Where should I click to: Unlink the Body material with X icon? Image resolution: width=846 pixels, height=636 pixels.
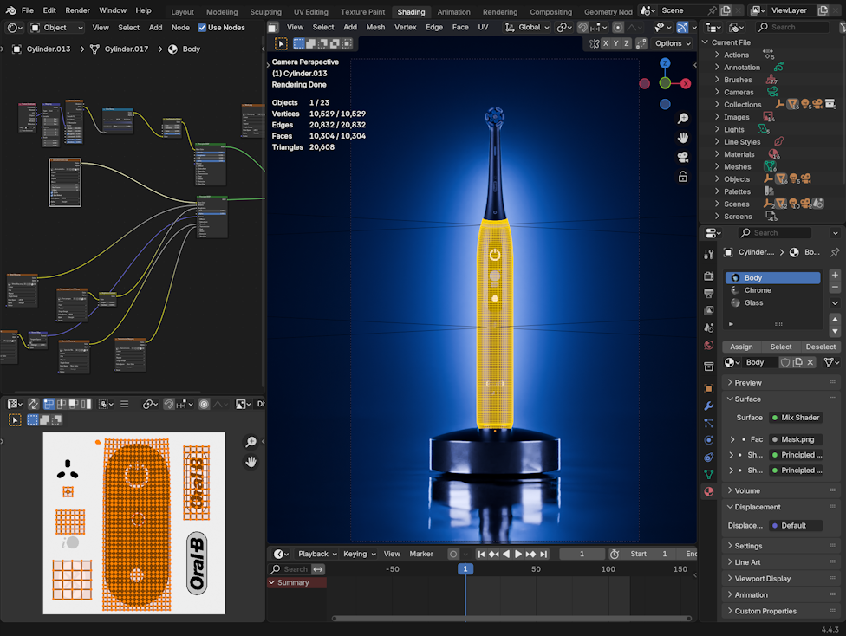click(810, 362)
